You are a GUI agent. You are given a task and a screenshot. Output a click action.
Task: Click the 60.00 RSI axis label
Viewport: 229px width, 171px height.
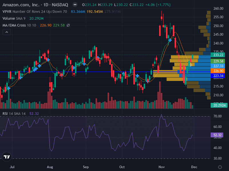tap(218, 127)
